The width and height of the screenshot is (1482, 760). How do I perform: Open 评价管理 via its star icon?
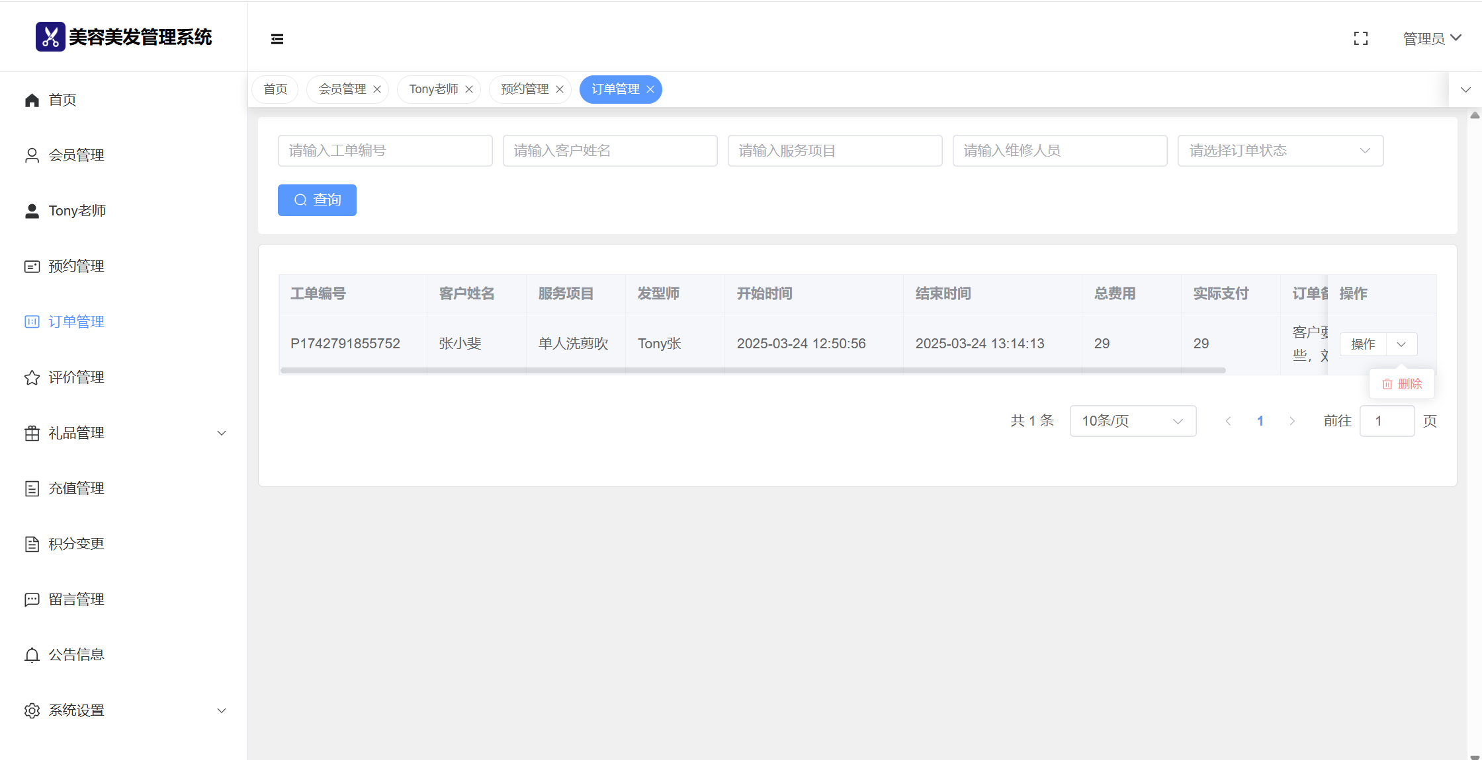(x=32, y=377)
